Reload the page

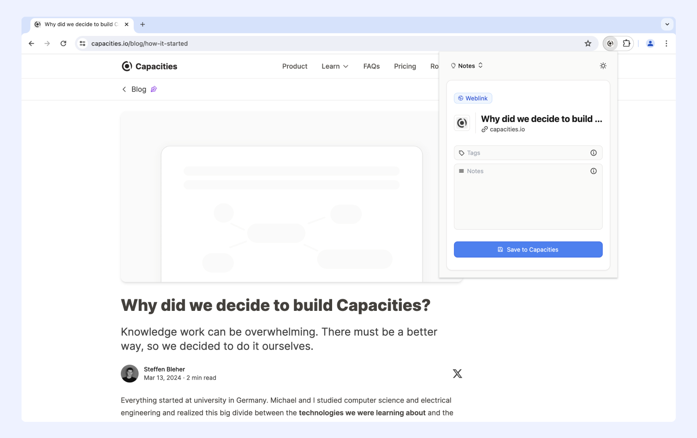pyautogui.click(x=64, y=43)
